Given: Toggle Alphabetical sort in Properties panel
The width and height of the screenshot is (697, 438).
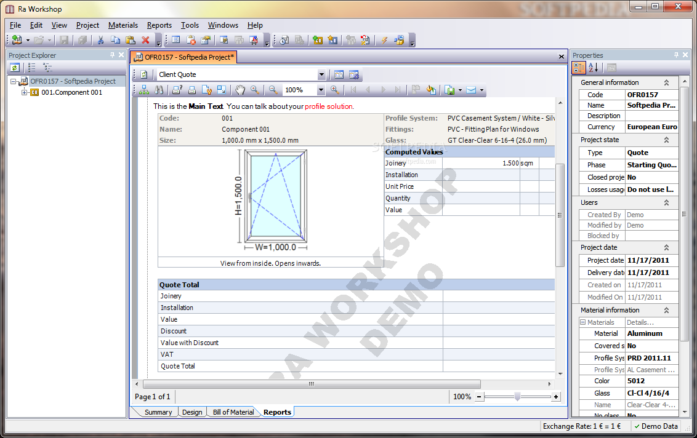Looking at the screenshot, I should 594,68.
